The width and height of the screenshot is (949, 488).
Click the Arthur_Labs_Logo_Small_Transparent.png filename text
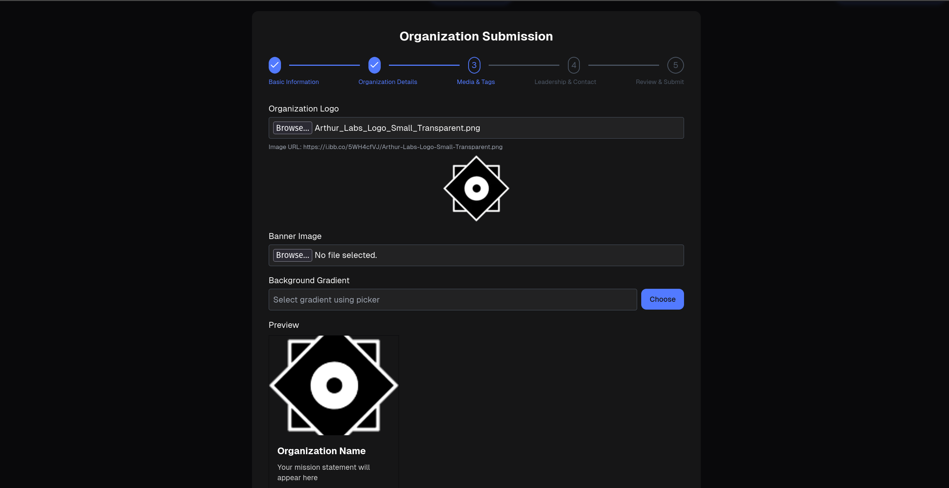(x=397, y=128)
